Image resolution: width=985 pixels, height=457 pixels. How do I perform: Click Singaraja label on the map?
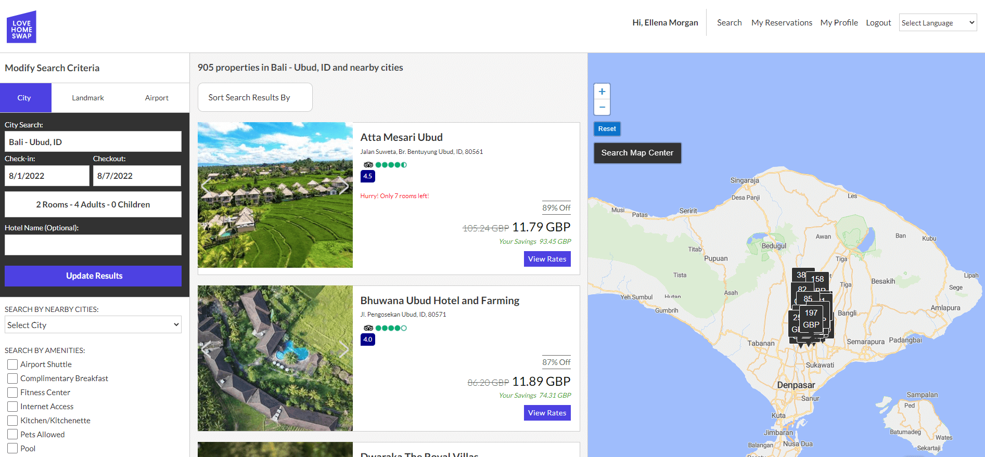pyautogui.click(x=745, y=180)
